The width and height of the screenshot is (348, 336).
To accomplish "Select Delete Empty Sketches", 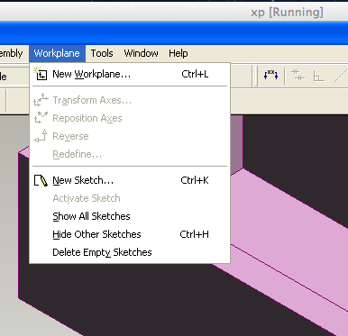I will click(x=130, y=252).
